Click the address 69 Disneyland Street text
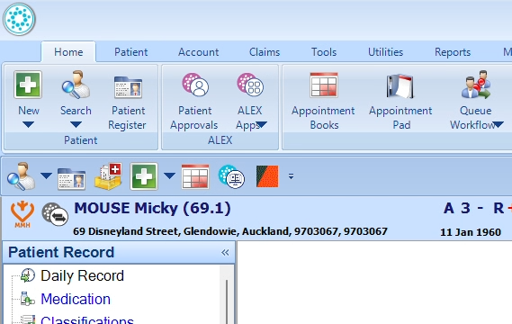This screenshot has height=324, width=512. 229,231
